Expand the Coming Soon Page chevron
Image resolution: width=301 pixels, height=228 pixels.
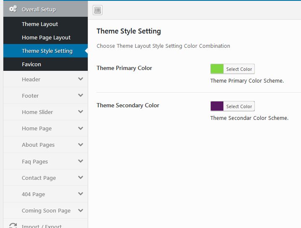[81, 210]
